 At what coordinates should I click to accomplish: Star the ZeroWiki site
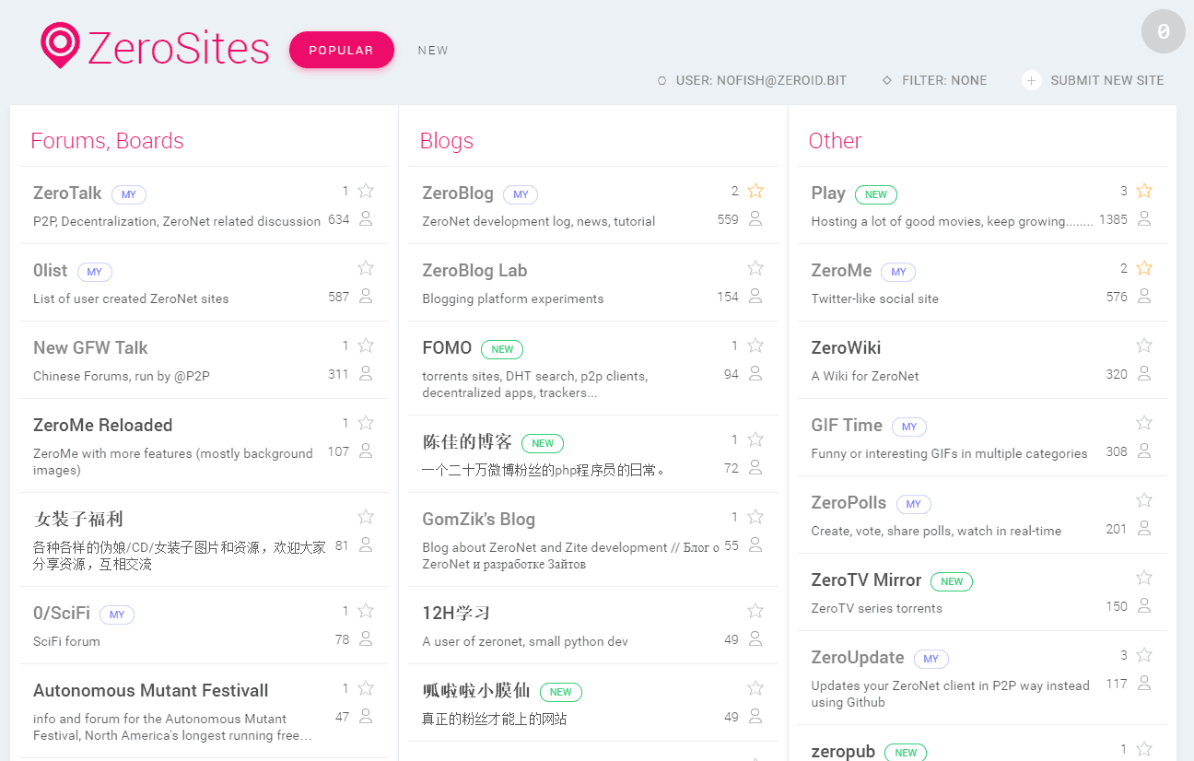point(1144,345)
